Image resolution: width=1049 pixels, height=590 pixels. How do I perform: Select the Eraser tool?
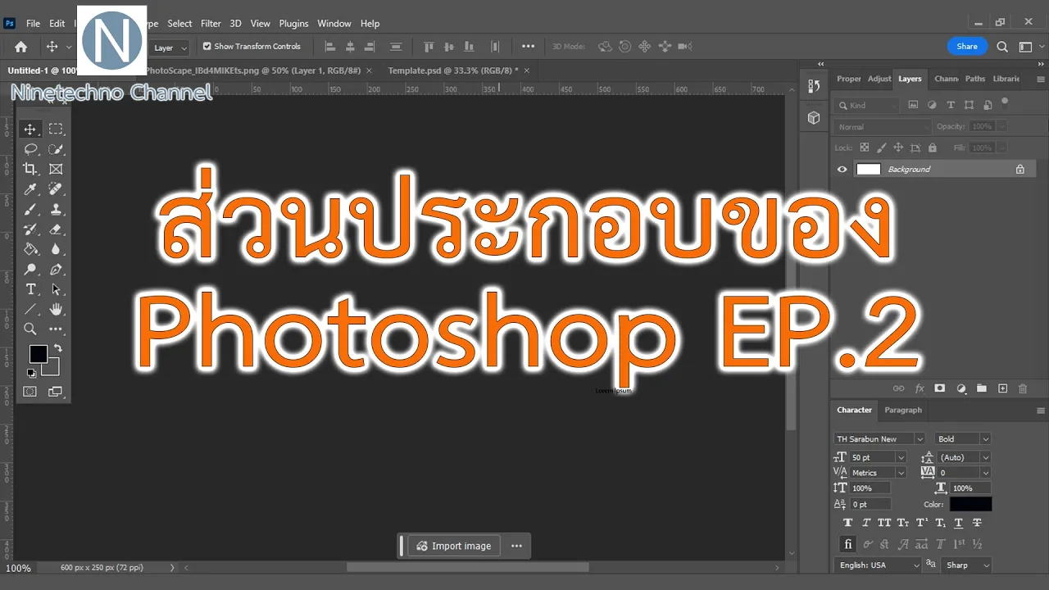tap(56, 229)
